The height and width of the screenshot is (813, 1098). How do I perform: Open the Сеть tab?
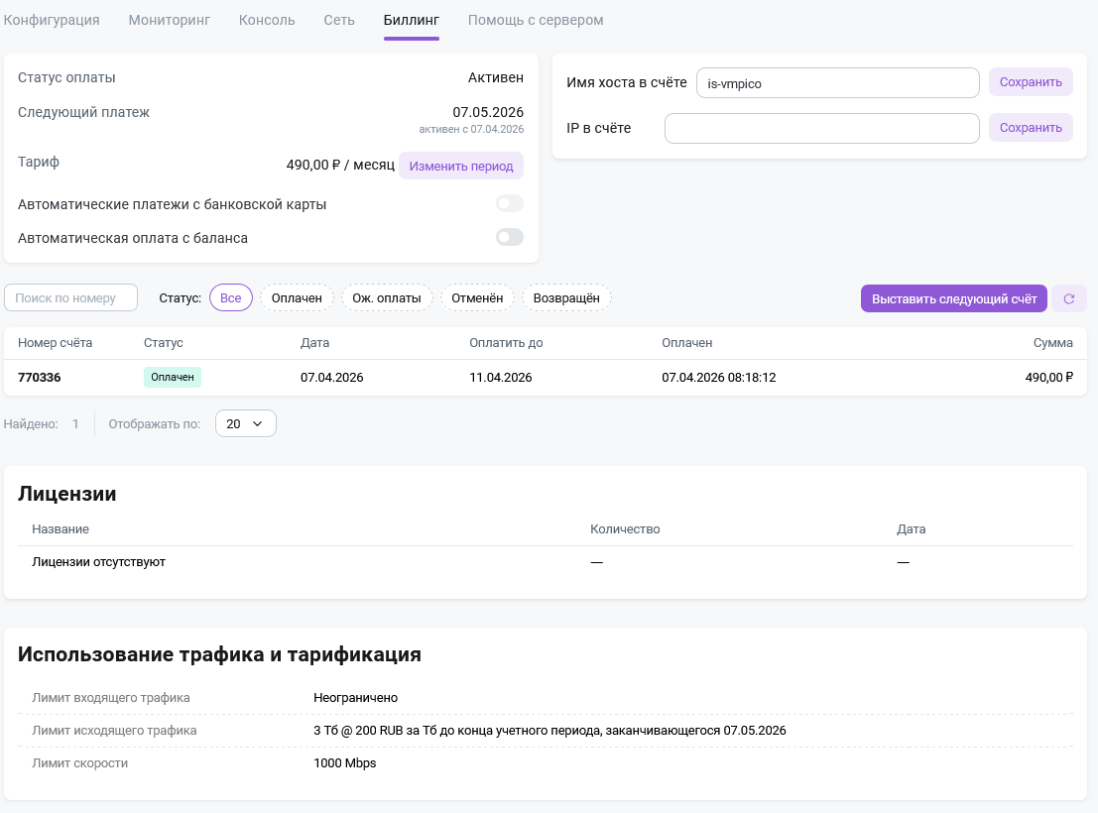339,20
